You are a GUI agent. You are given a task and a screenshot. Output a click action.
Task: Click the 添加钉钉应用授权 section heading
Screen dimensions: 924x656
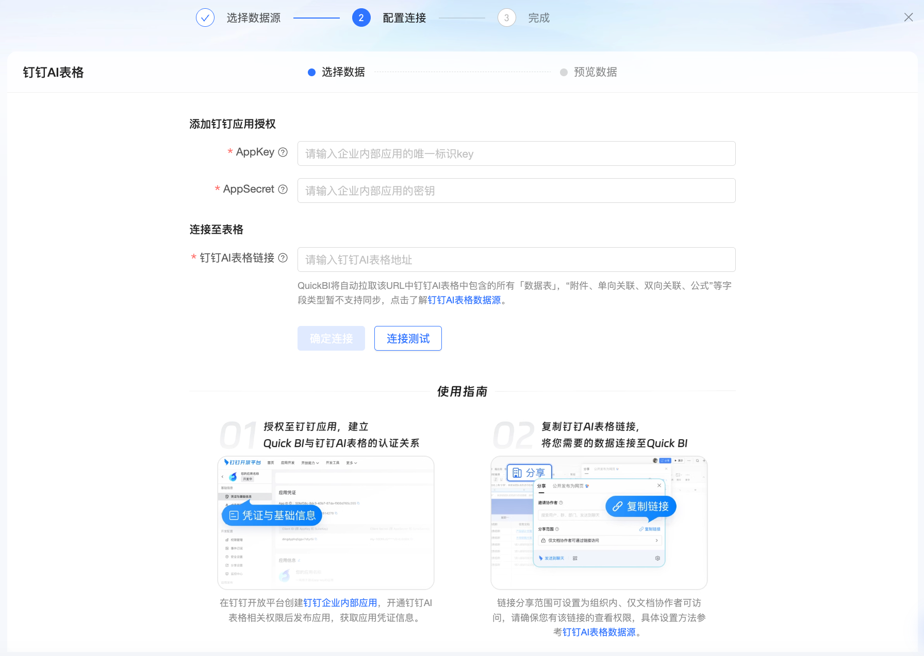click(x=233, y=124)
